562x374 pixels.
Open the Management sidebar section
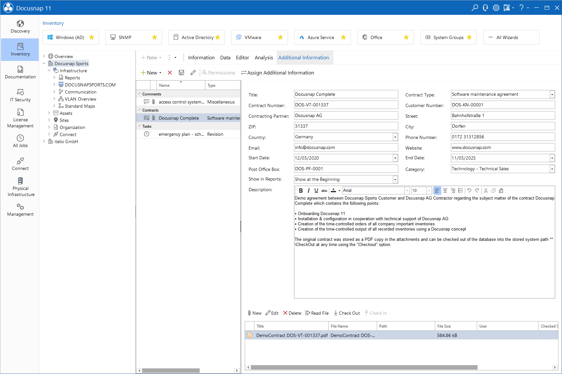[x=20, y=210]
